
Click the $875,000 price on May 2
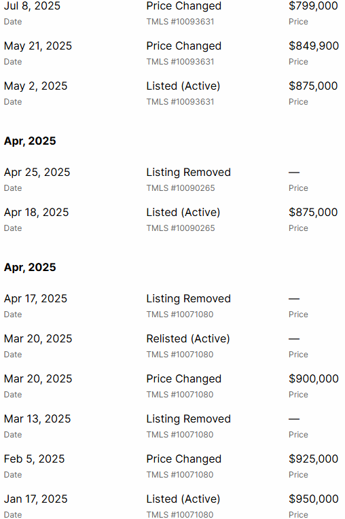click(x=313, y=86)
